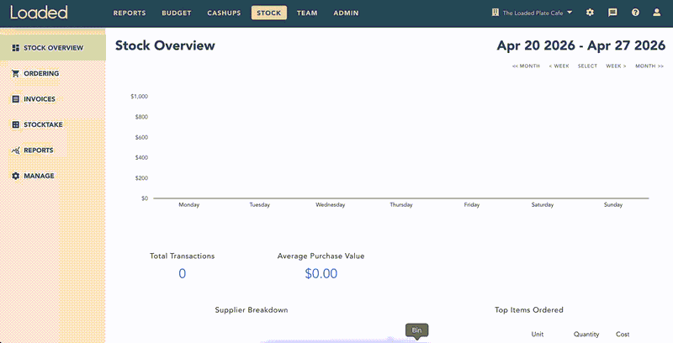This screenshot has height=343, width=673.
Task: Click the building icon beside cafe name
Action: point(495,13)
